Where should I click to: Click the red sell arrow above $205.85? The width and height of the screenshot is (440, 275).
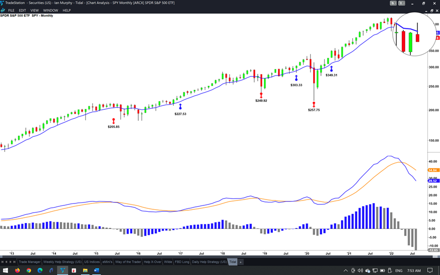click(x=114, y=121)
